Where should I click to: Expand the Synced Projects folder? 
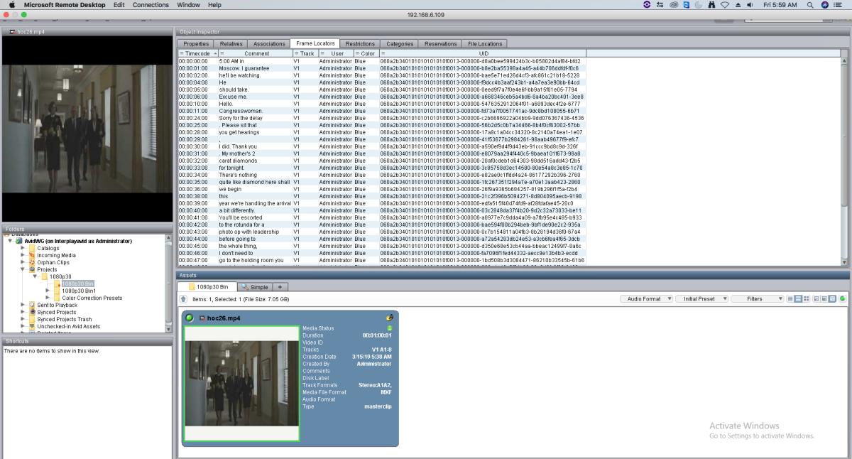tap(23, 312)
